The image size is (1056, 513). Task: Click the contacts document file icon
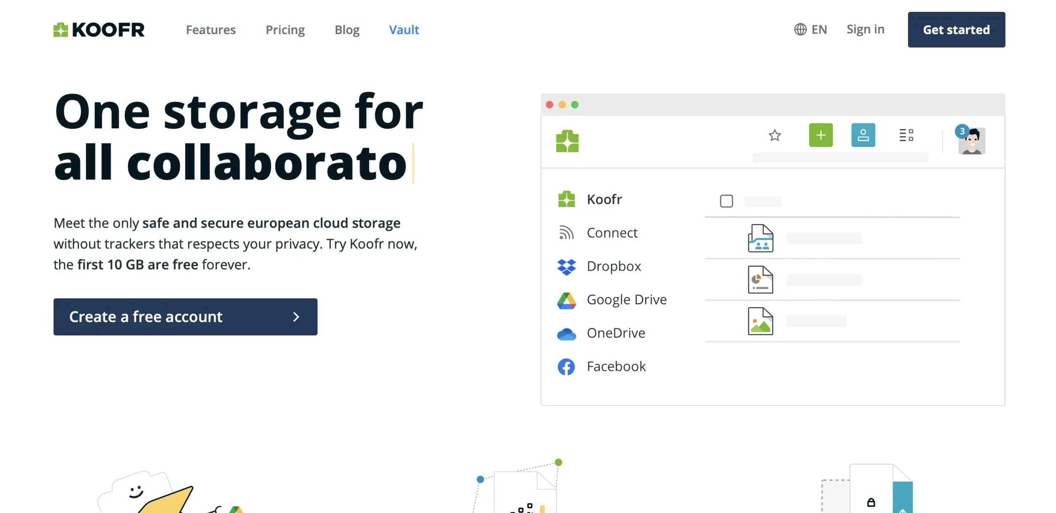[x=760, y=238]
